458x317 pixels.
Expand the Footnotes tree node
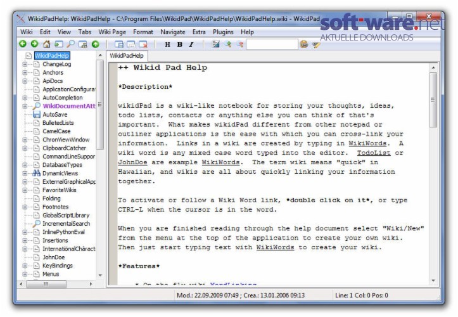coord(25,207)
